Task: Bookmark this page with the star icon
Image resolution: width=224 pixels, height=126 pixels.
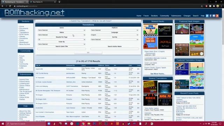Action: click(x=202, y=6)
